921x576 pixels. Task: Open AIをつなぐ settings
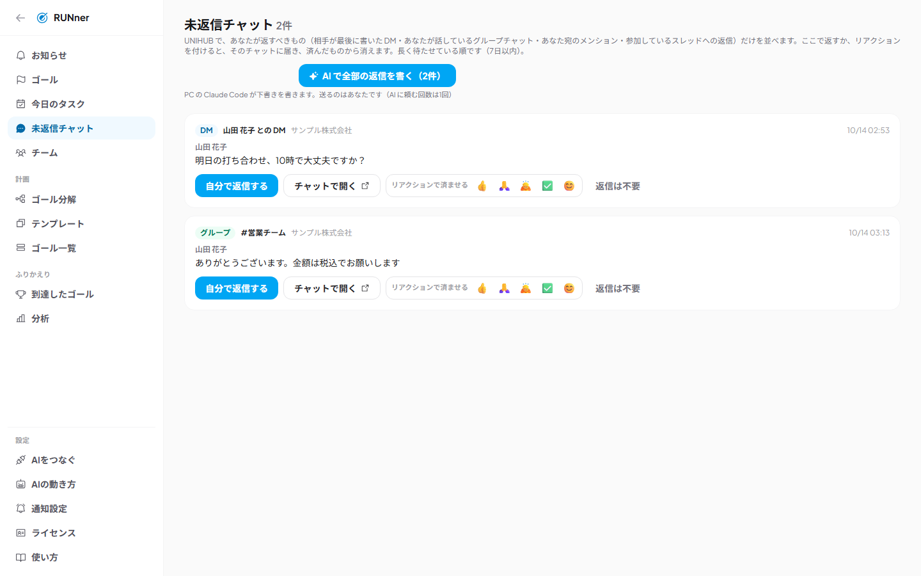point(81,460)
